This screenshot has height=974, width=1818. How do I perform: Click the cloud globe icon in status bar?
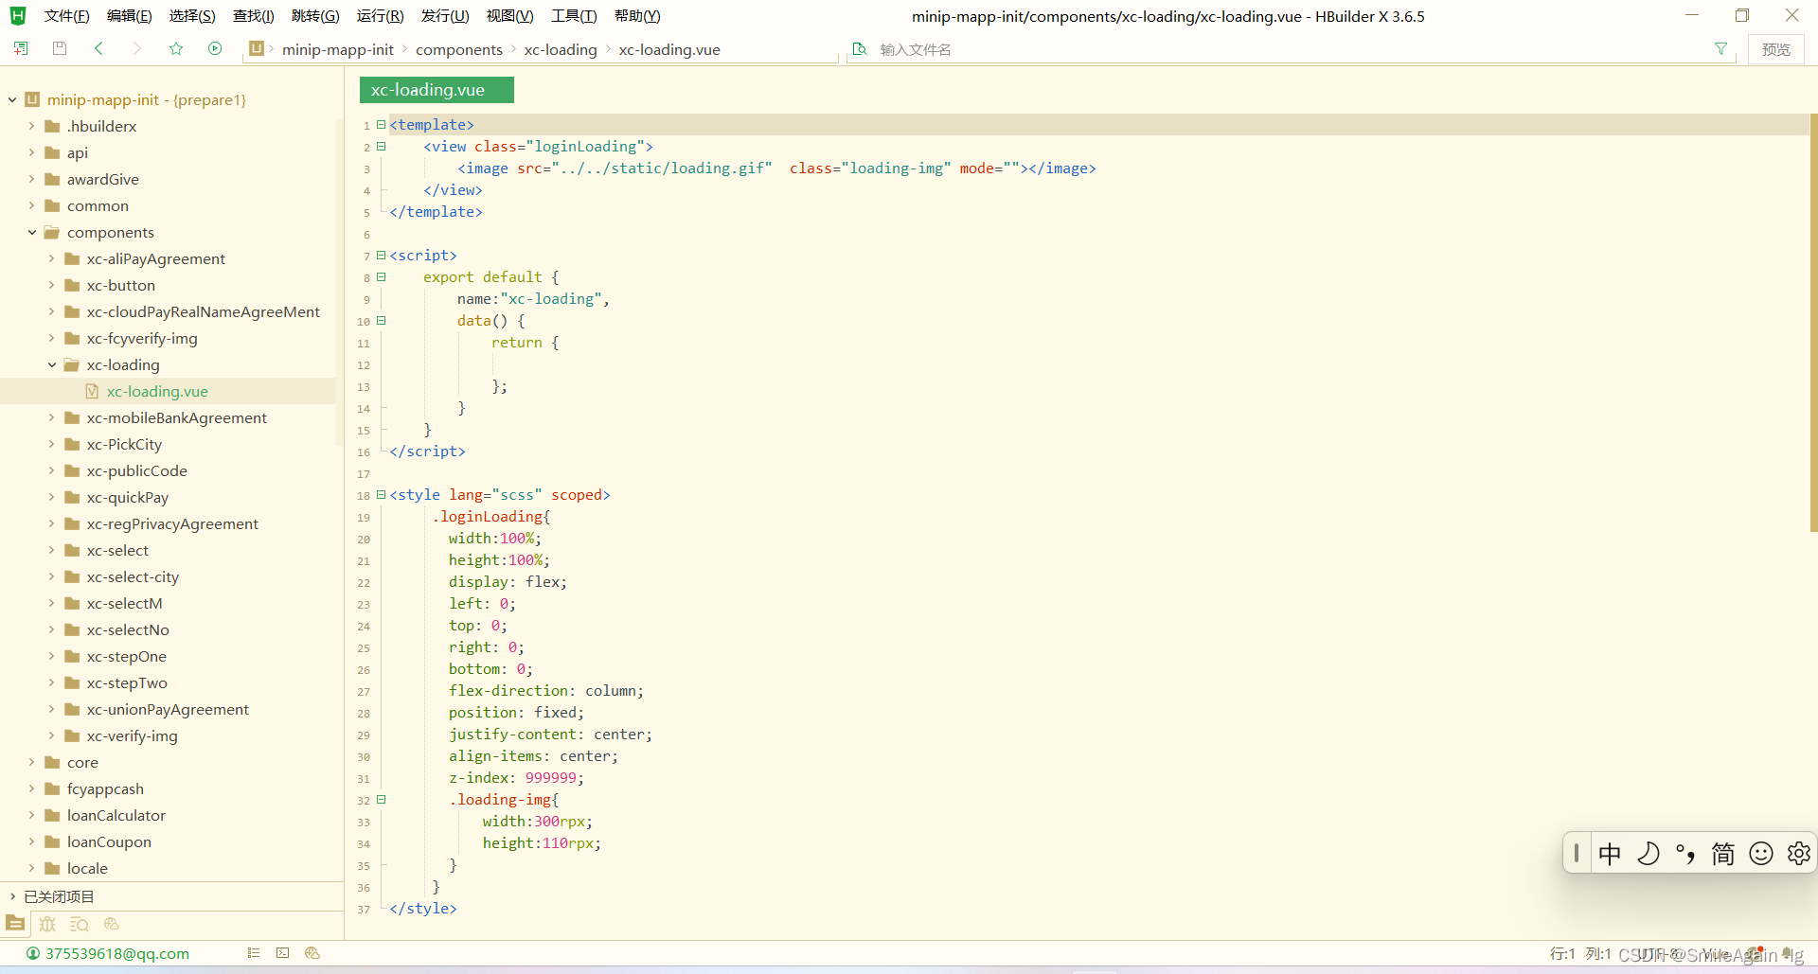pos(312,953)
